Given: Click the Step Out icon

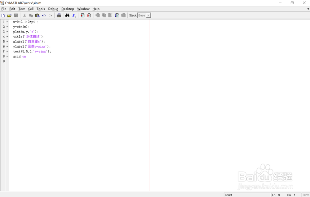Looking at the screenshot, I should [110, 16].
